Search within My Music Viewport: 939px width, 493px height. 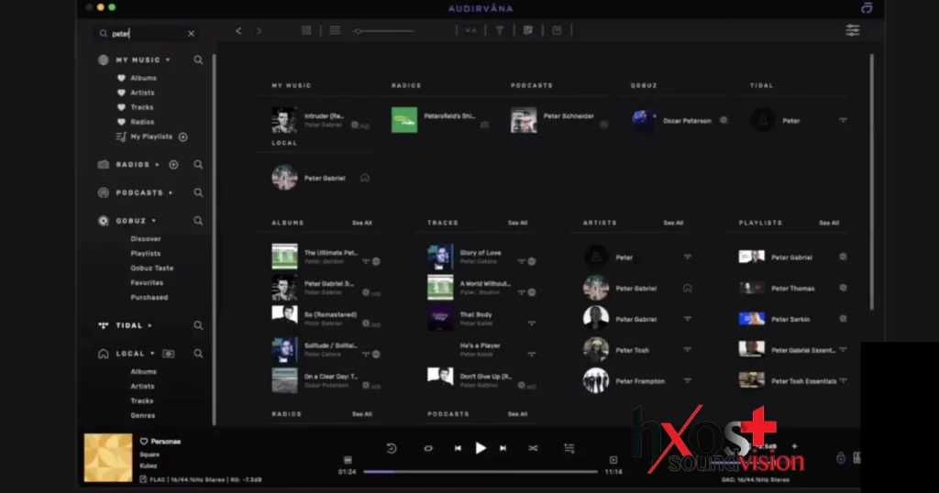point(198,60)
